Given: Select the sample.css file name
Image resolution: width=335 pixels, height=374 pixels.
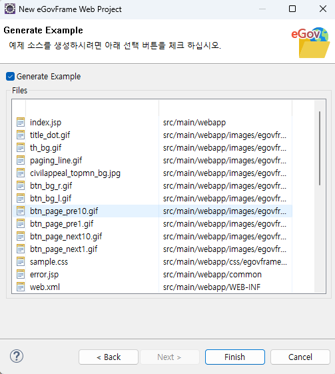Looking at the screenshot, I should click(49, 262).
